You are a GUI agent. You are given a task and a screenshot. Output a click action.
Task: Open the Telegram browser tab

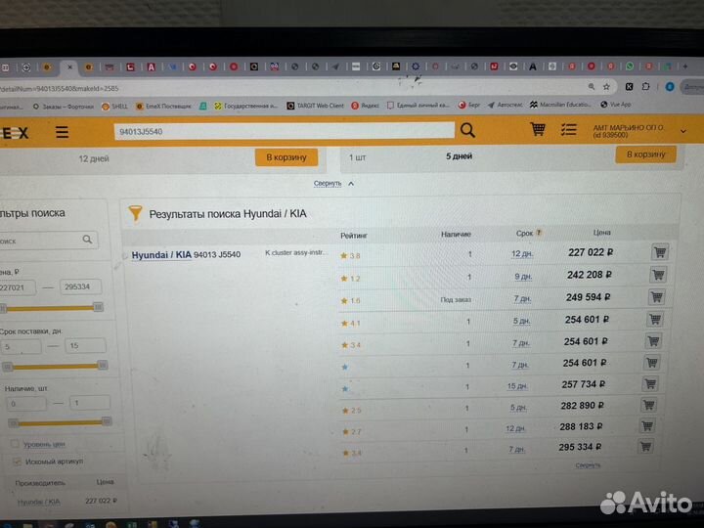[335, 66]
